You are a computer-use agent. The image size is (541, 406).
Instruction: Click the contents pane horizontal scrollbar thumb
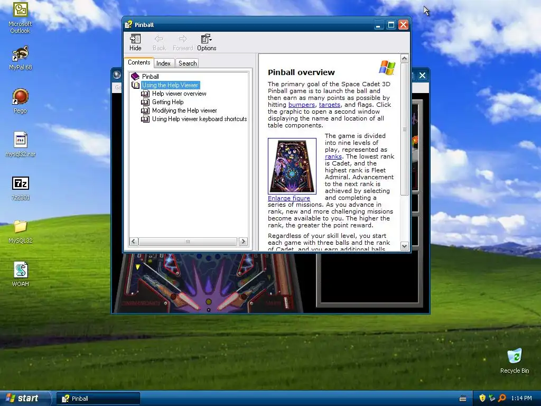[188, 241]
